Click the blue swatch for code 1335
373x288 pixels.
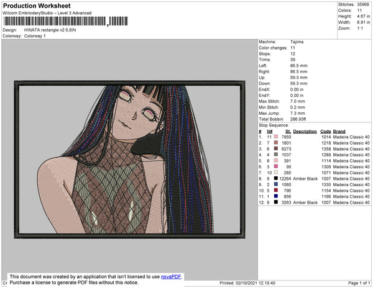point(276,184)
